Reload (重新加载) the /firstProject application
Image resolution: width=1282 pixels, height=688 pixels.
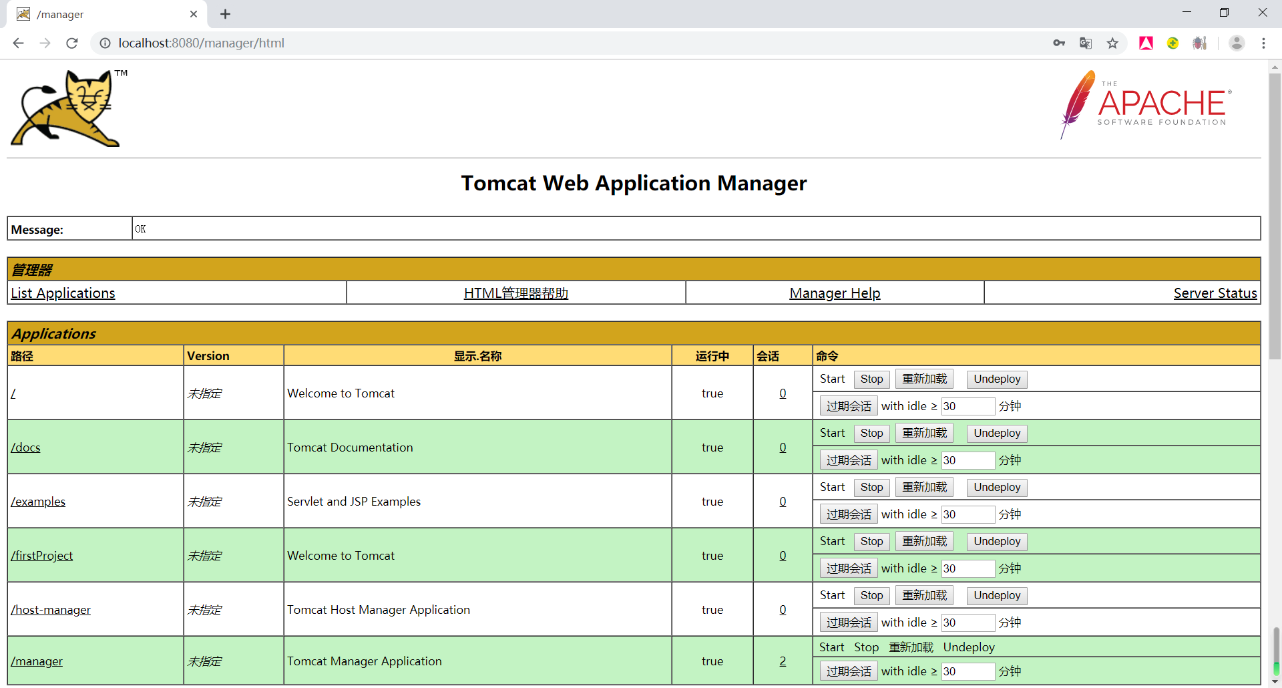[x=924, y=542]
